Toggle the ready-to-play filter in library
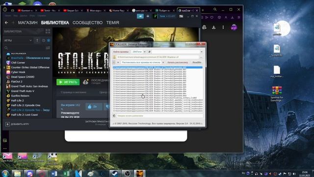 pyautogui.click(x=49, y=40)
